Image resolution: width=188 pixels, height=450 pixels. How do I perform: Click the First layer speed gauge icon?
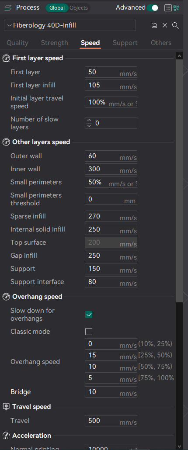6,58
